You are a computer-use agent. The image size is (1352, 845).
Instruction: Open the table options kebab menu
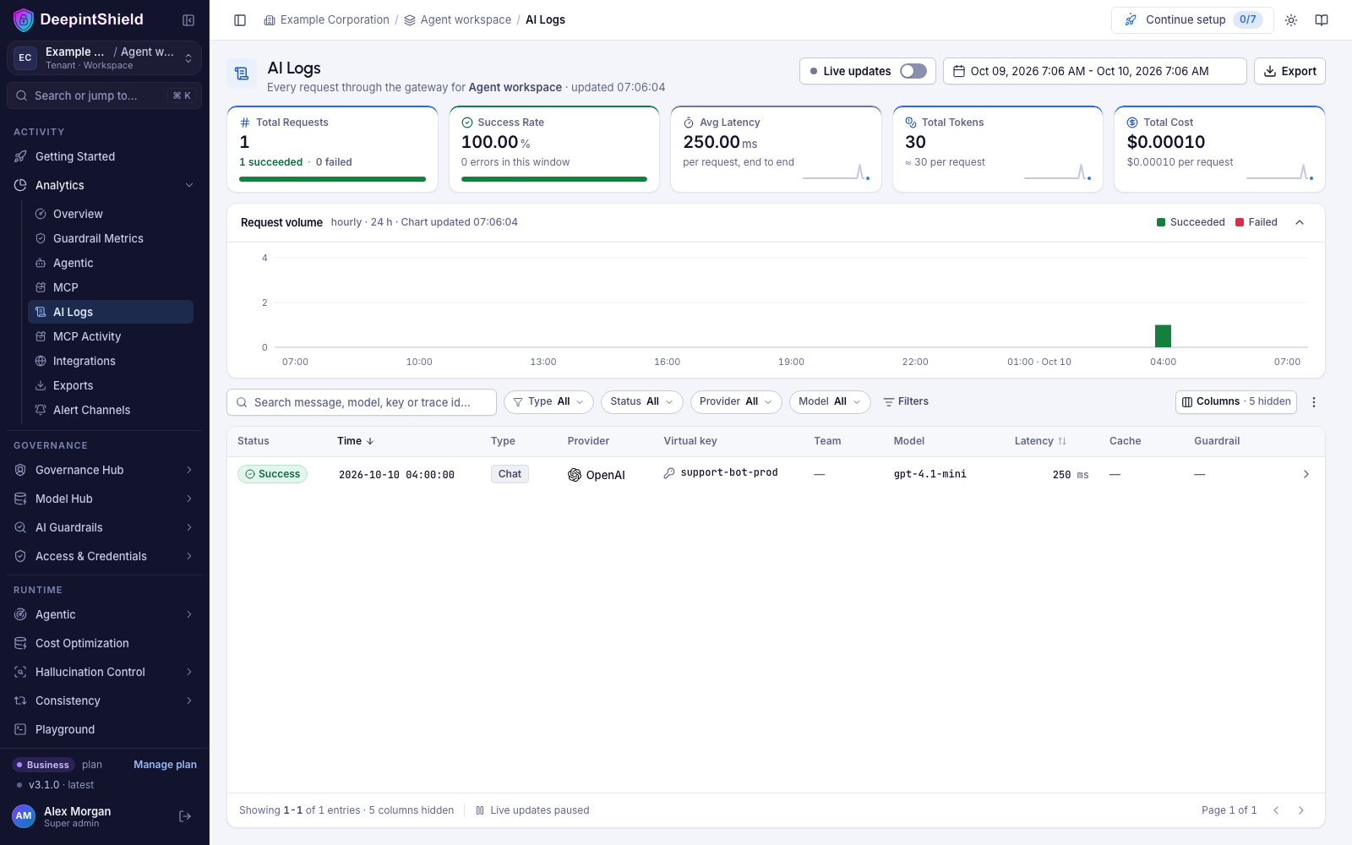(1314, 402)
